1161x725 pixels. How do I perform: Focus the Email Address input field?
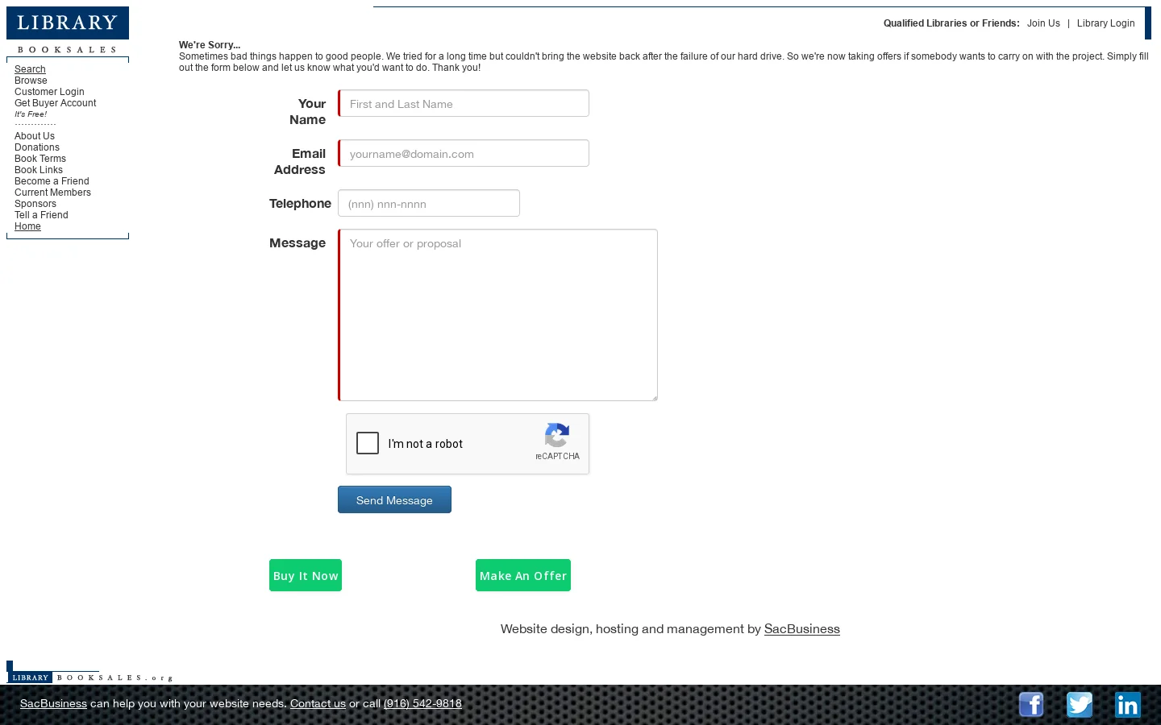(464, 153)
